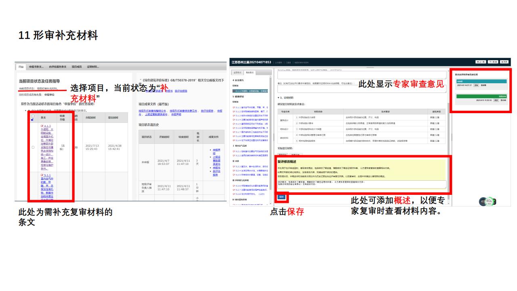Open clause 5.1.1 室内空气 in sidebar
Image resolution: width=517 pixels, height=291 pixels.
[x=250, y=107]
